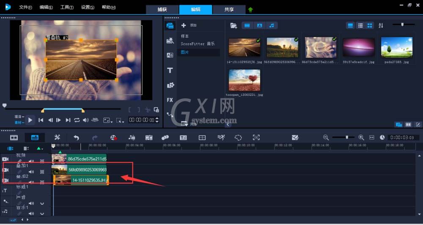The width and height of the screenshot is (423, 225).
Task: Switch to the 共享 (Share) tab
Action: [x=229, y=9]
